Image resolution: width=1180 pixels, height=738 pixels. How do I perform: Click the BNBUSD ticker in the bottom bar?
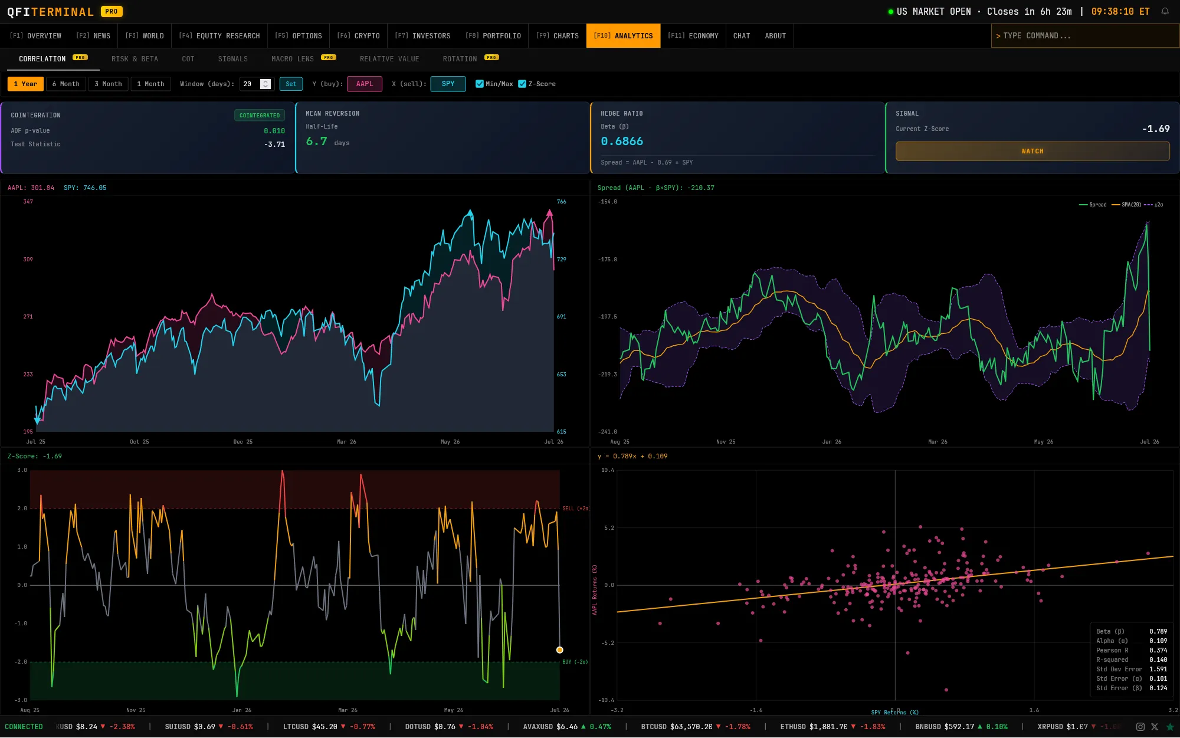(962, 727)
